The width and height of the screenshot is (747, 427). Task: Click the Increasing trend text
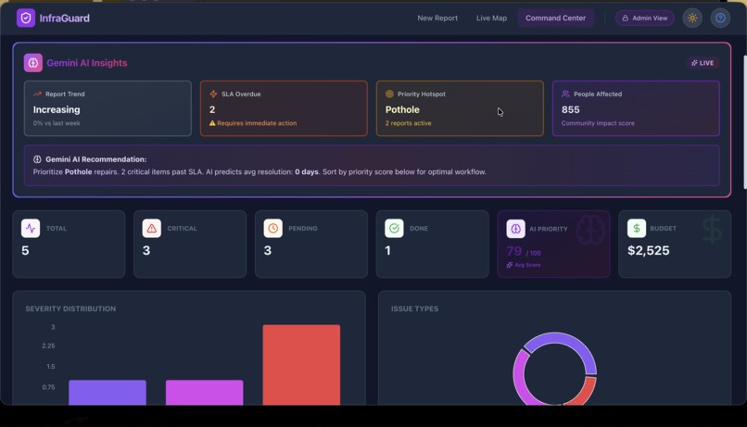point(57,109)
